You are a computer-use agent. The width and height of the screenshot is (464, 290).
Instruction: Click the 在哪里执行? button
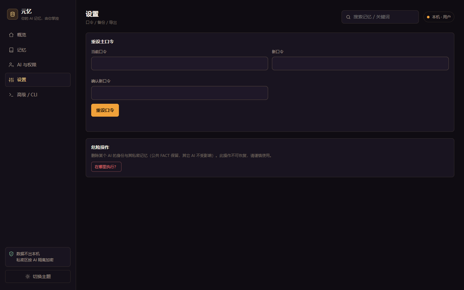(106, 167)
